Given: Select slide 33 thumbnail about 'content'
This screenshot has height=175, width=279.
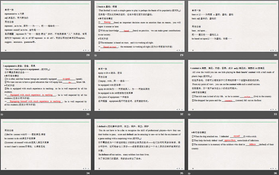Looking at the screenshot, I should click(x=233, y=86).
